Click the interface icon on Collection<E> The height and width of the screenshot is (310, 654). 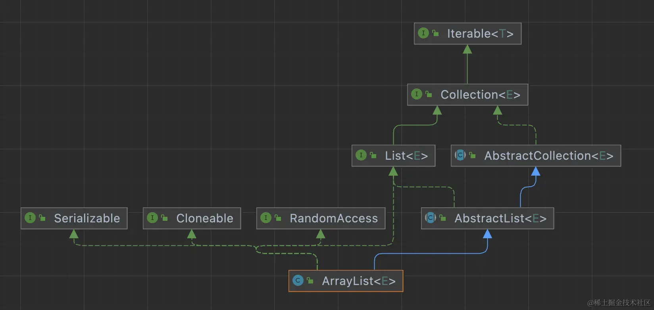click(417, 94)
